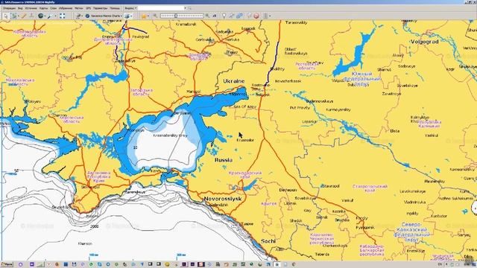Open the Источник menu
477x268 pixels.
click(31, 8)
